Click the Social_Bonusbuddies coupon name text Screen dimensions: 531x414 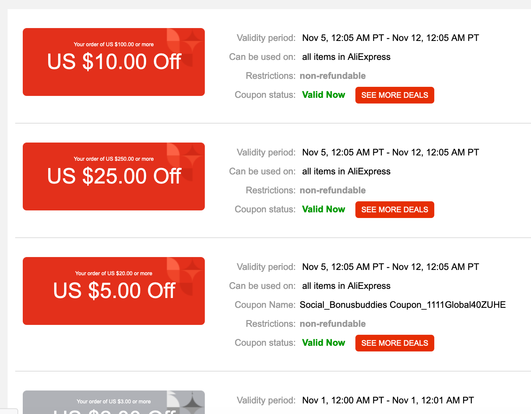pos(403,305)
